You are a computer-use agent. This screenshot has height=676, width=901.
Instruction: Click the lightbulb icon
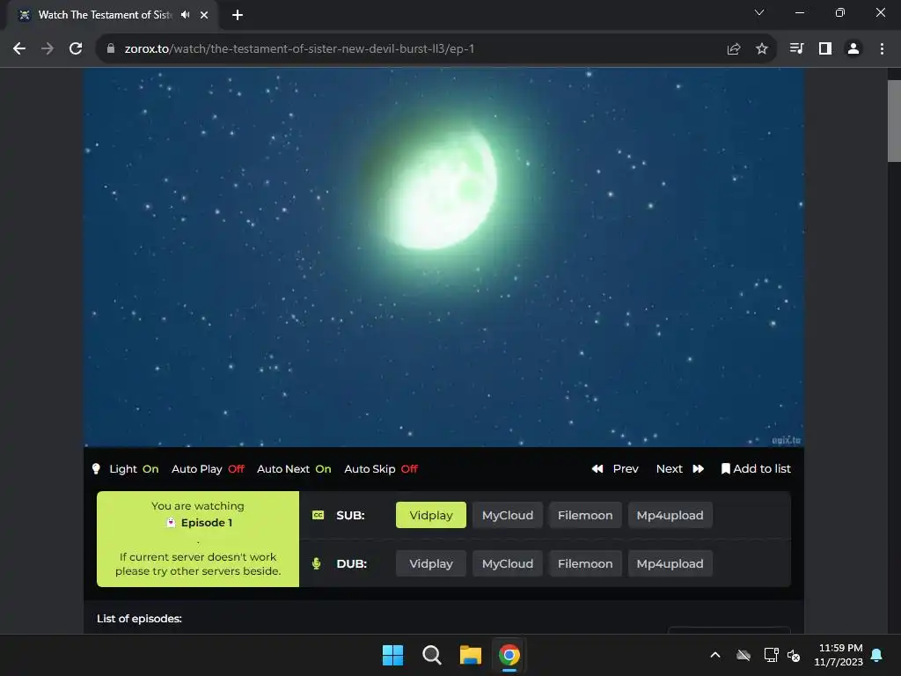click(96, 469)
